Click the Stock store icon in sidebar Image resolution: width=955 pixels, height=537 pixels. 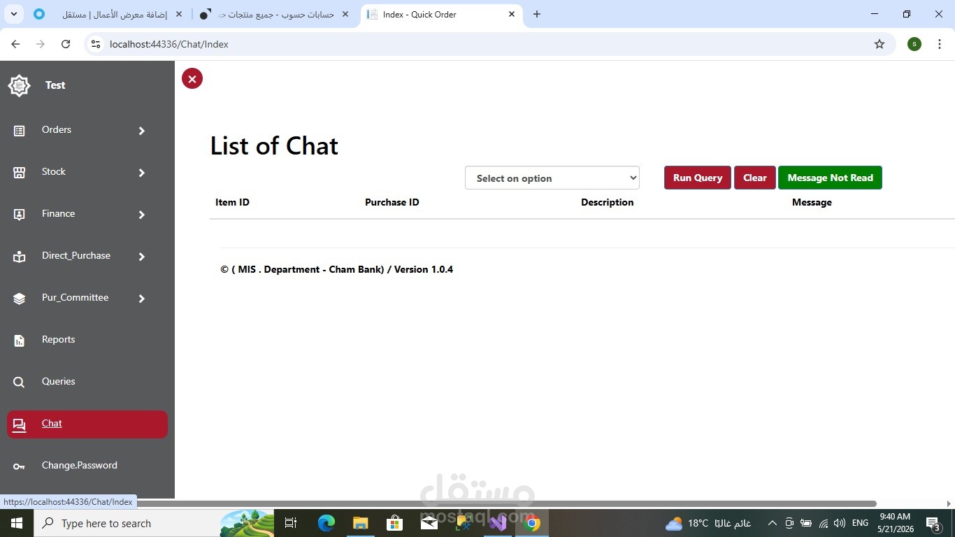click(x=20, y=173)
